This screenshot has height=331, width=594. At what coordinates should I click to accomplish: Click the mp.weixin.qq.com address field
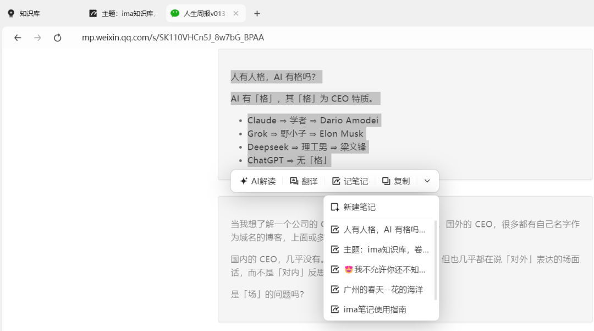[173, 37]
